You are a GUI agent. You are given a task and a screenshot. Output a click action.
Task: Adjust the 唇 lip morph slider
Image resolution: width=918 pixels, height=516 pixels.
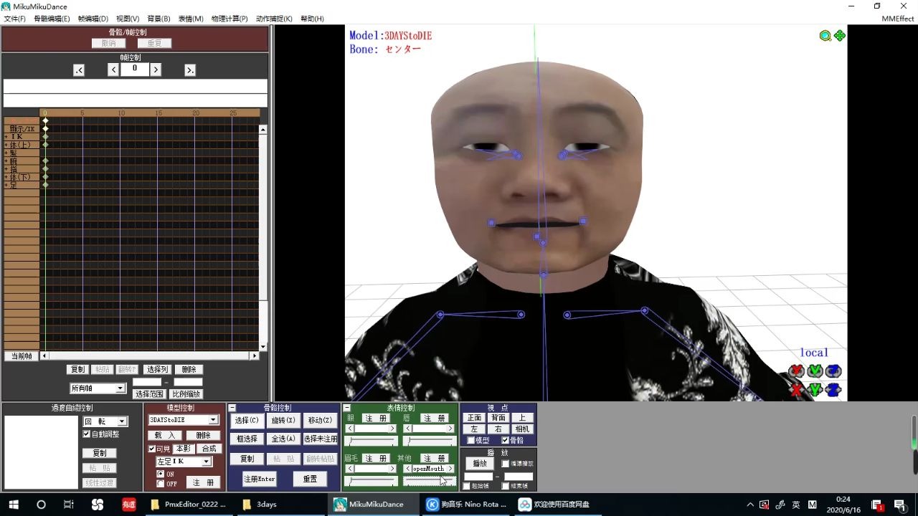click(429, 441)
